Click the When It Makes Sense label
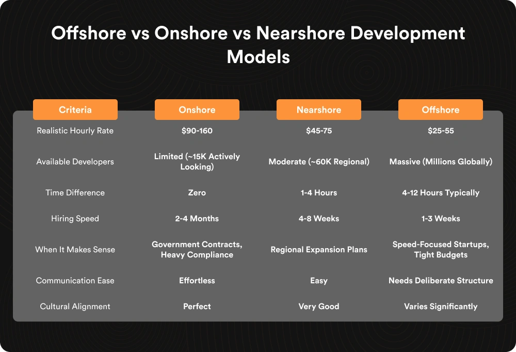The image size is (516, 352). 75,249
